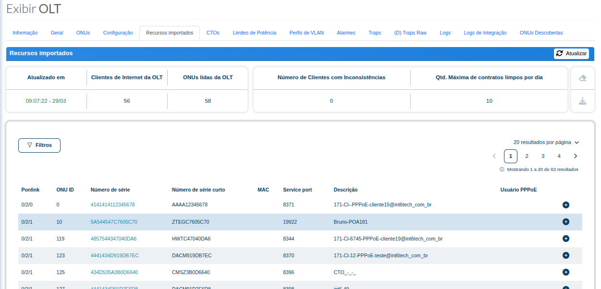The width and height of the screenshot is (601, 289).
Task: Expand row details for DACM919DB7EC
Action: click(x=566, y=255)
